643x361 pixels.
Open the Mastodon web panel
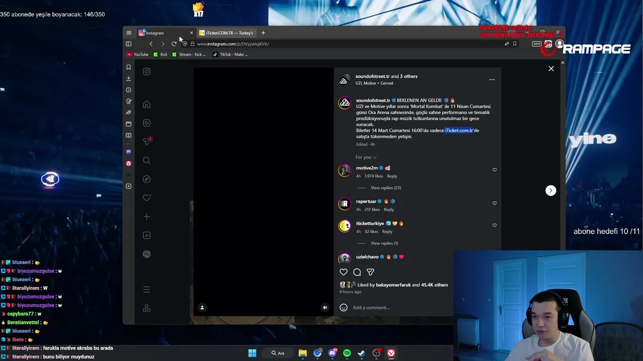(129, 151)
